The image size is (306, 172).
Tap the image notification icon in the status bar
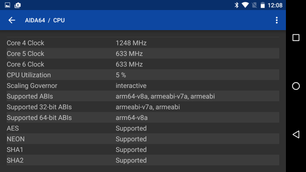click(x=8, y=5)
